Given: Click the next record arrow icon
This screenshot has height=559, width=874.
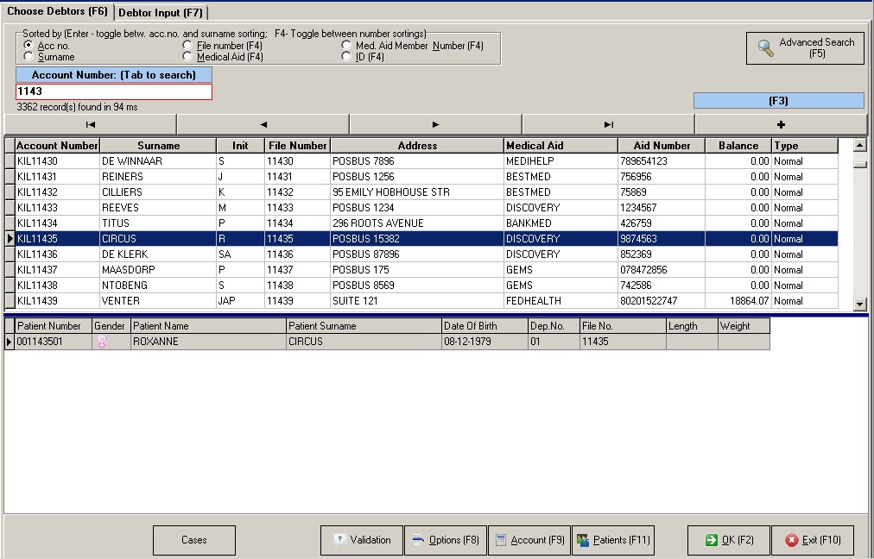Looking at the screenshot, I should point(435,124).
